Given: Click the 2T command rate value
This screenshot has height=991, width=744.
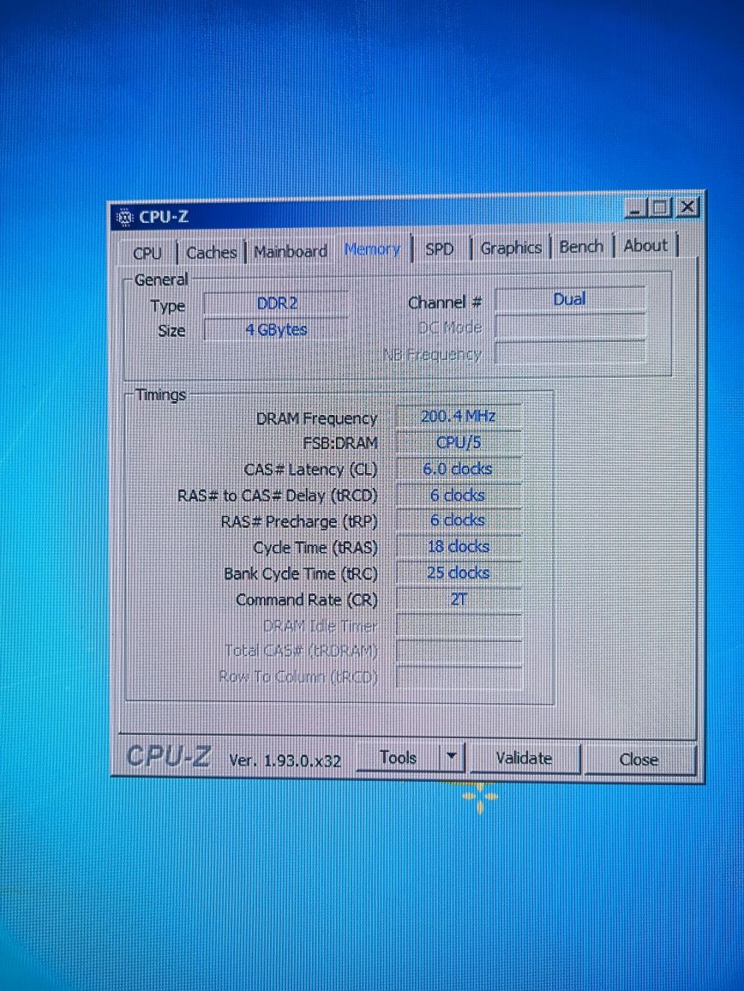Looking at the screenshot, I should (459, 599).
